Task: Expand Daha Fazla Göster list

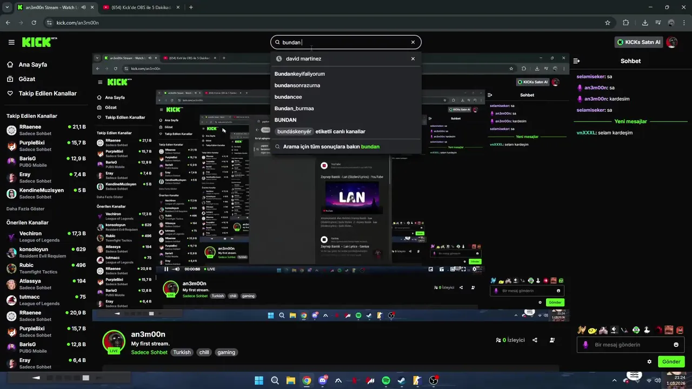Action: (x=25, y=209)
